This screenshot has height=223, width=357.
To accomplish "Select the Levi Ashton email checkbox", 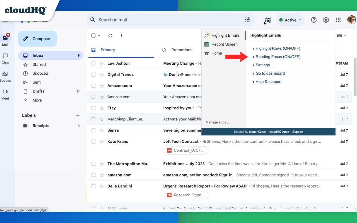I will click(x=93, y=63).
